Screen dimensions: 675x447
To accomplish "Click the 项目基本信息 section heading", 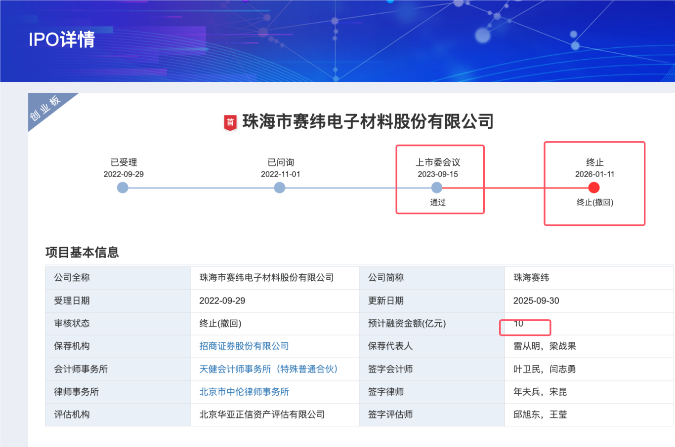I will (x=82, y=253).
